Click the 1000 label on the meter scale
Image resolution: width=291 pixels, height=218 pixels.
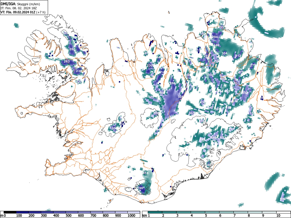coord(132,216)
